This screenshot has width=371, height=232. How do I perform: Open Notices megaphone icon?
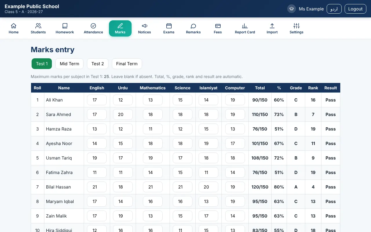click(x=145, y=26)
